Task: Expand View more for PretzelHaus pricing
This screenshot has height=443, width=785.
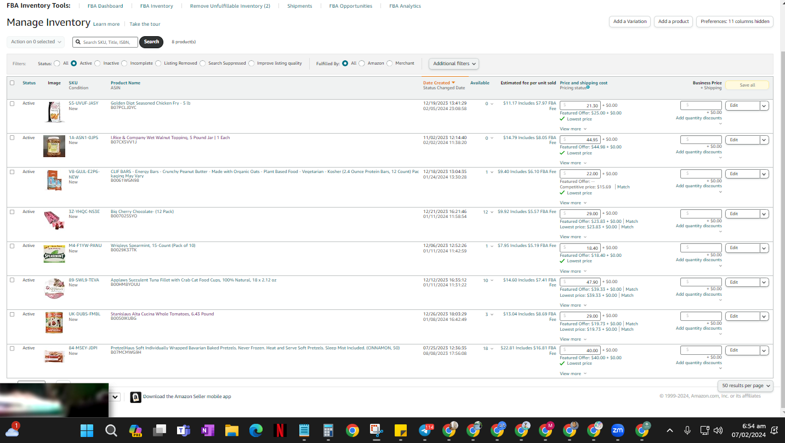Action: point(573,373)
